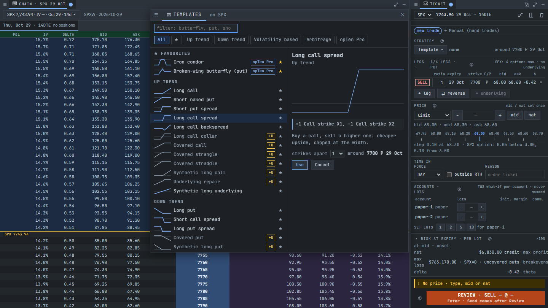Enable the outside RTH checkbox
The width and height of the screenshot is (548, 308).
(x=449, y=175)
